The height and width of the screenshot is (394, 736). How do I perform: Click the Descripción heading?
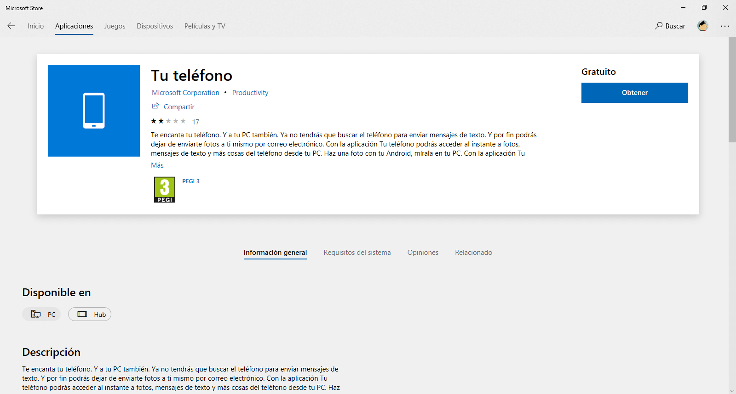52,352
